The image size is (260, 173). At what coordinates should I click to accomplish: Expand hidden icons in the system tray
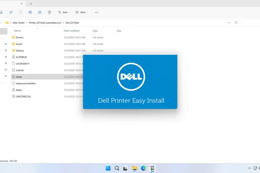pos(249,168)
